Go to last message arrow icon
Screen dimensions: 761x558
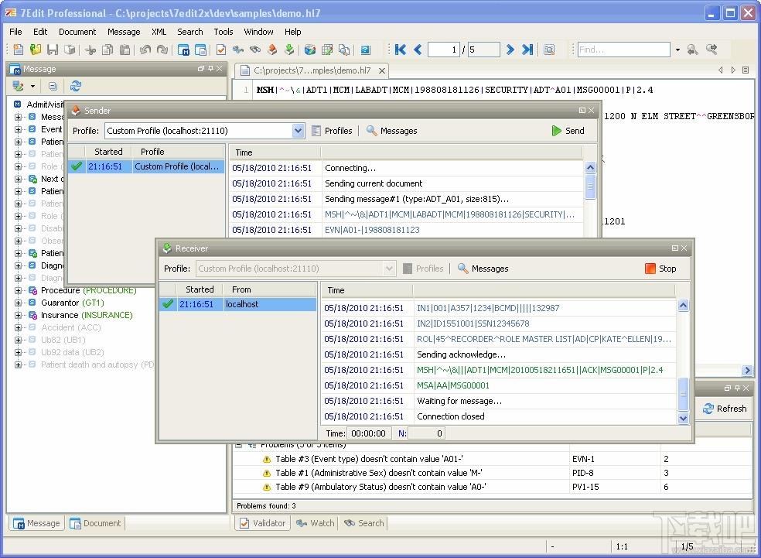pos(527,50)
